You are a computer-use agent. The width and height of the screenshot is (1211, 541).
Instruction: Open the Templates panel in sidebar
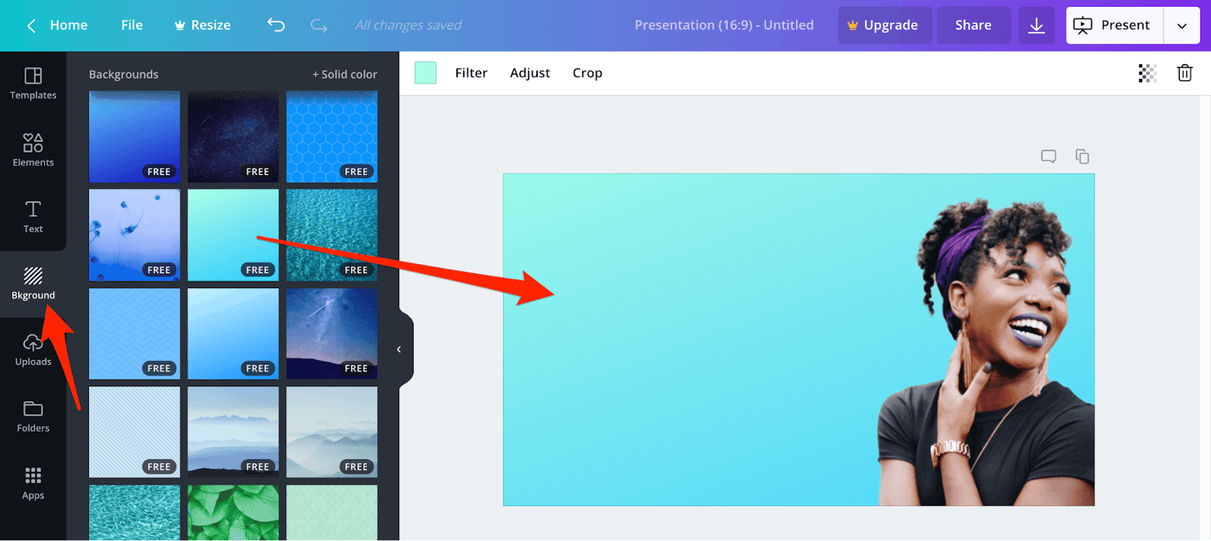[33, 84]
